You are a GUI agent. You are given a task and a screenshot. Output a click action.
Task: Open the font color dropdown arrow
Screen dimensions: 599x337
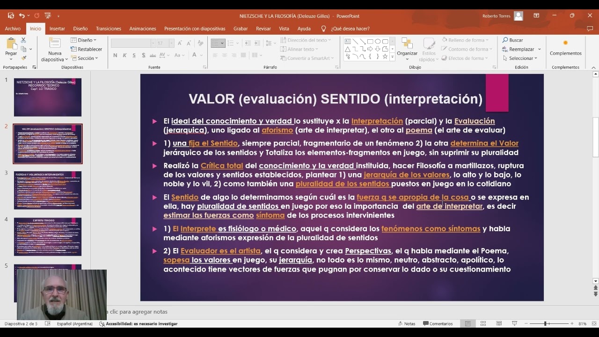point(202,55)
